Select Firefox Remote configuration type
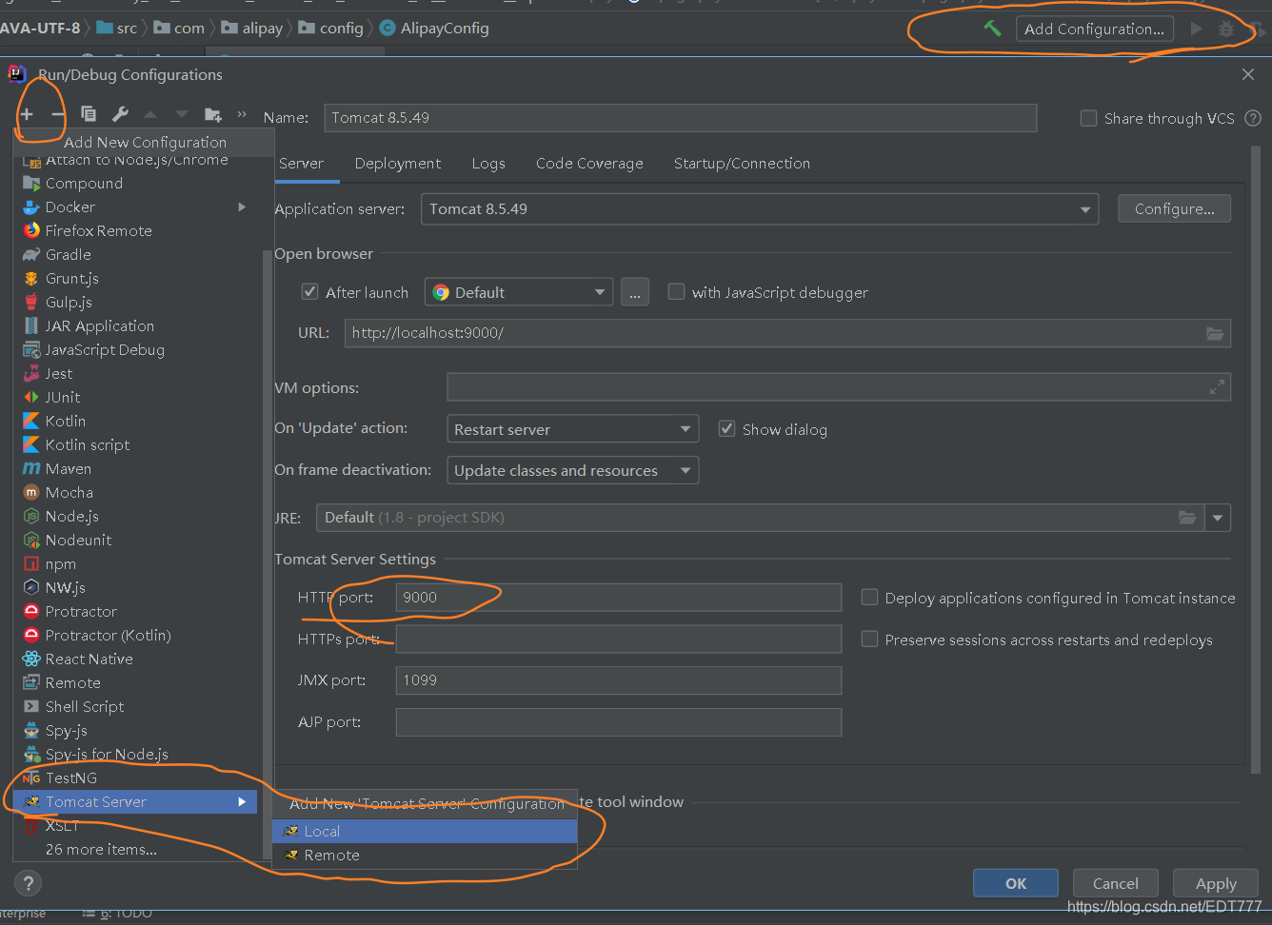This screenshot has width=1272, height=925. point(134,230)
